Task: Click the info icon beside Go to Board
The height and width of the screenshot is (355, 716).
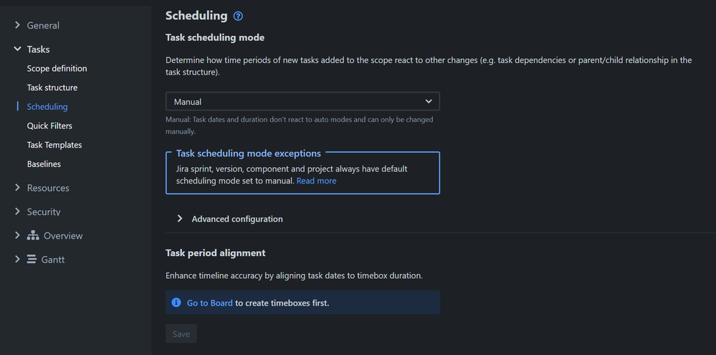Action: point(176,303)
